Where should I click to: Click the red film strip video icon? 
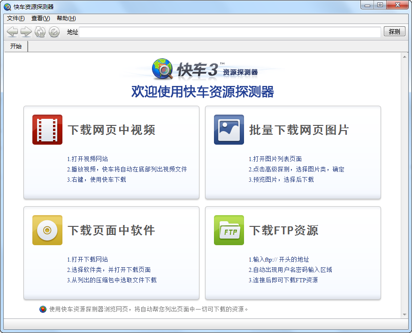(47, 130)
